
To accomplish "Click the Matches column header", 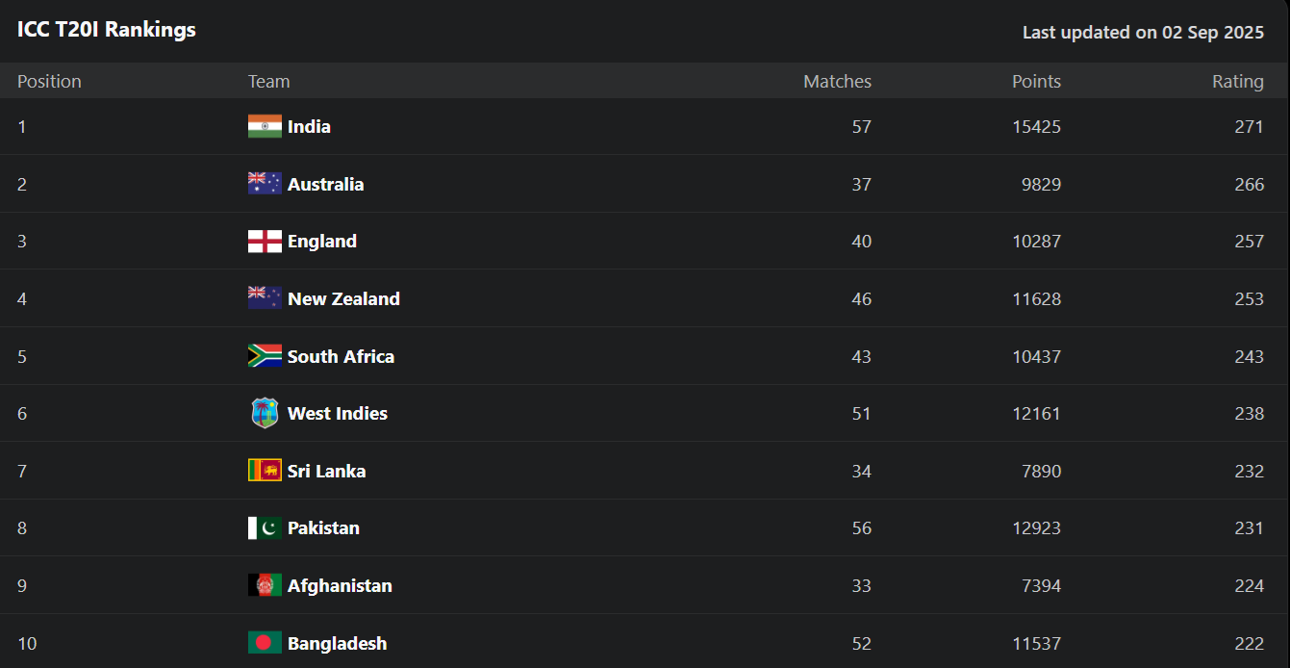I will click(837, 82).
